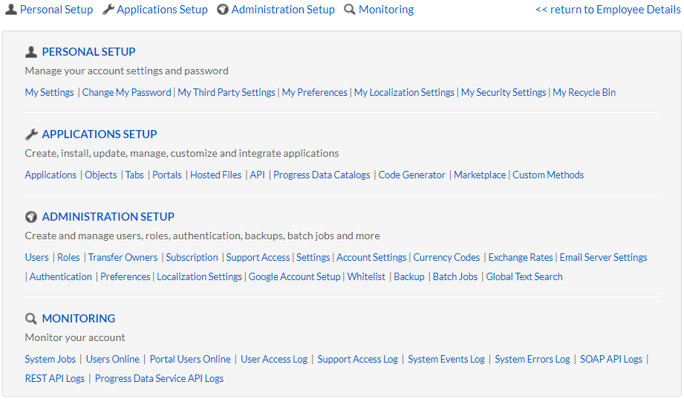684x399 pixels.
Task: Click the magnifier icon beside top Monitoring
Action: (350, 10)
